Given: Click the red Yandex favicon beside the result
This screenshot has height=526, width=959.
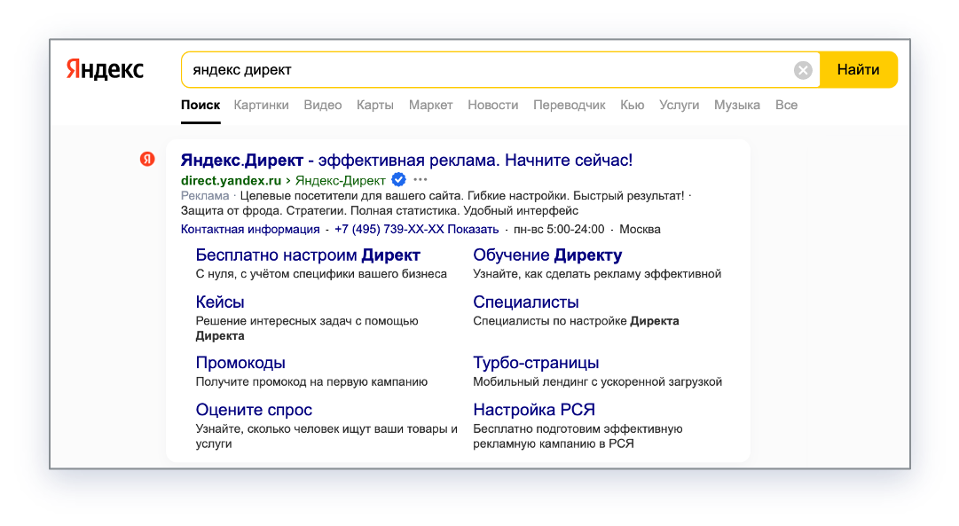Looking at the screenshot, I should click(147, 159).
